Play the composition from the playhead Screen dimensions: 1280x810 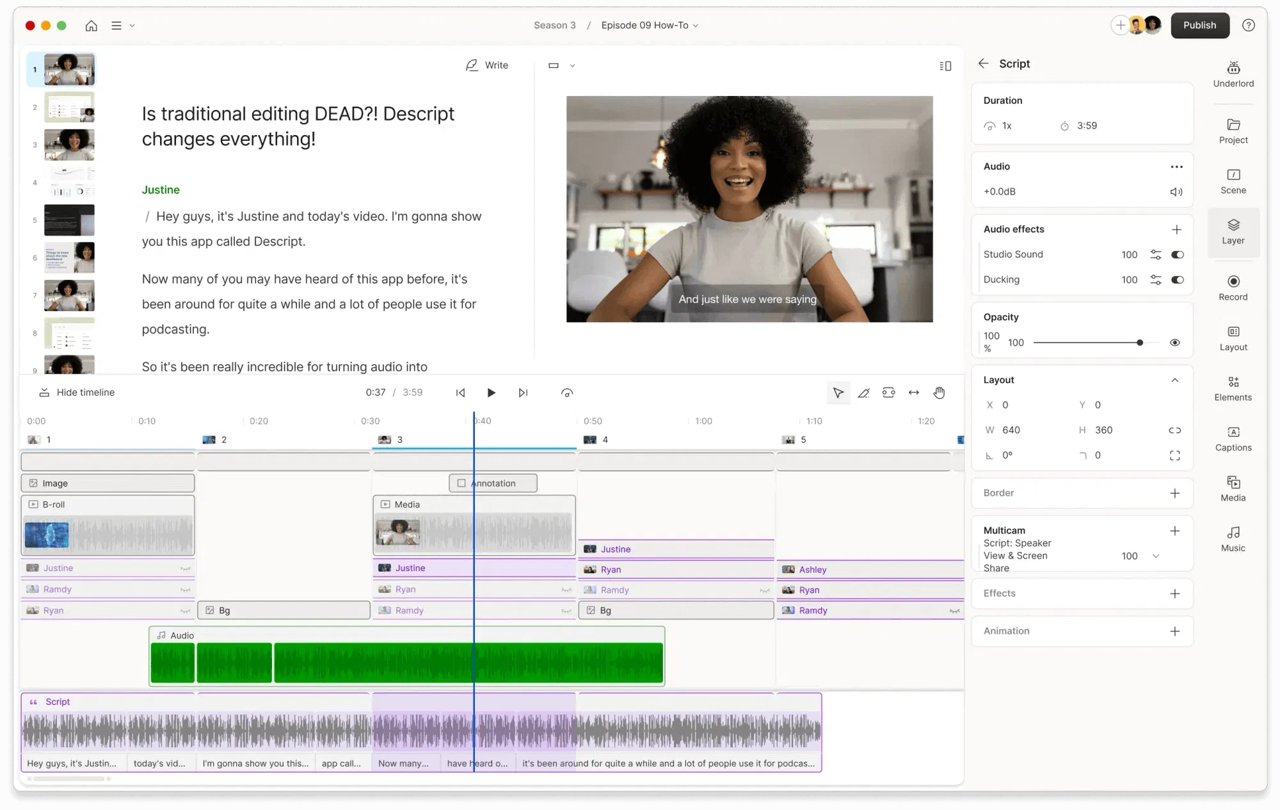pos(491,393)
